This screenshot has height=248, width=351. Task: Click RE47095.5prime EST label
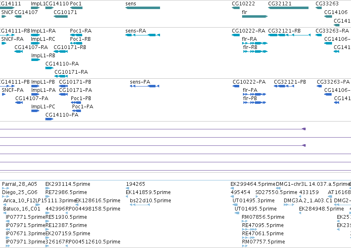(x=263, y=225)
